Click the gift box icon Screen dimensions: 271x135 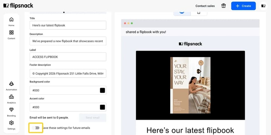pos(224,6)
